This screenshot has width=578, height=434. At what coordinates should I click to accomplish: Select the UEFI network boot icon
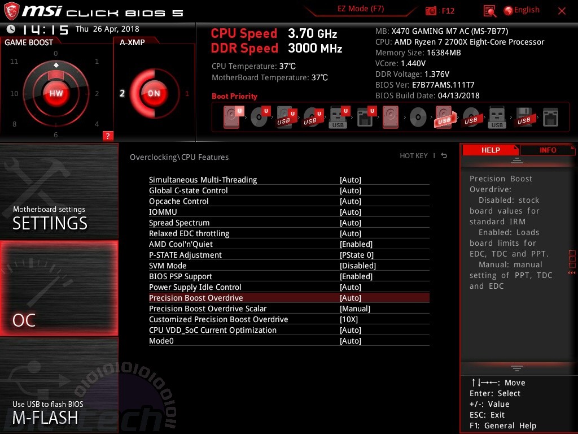[x=366, y=117]
